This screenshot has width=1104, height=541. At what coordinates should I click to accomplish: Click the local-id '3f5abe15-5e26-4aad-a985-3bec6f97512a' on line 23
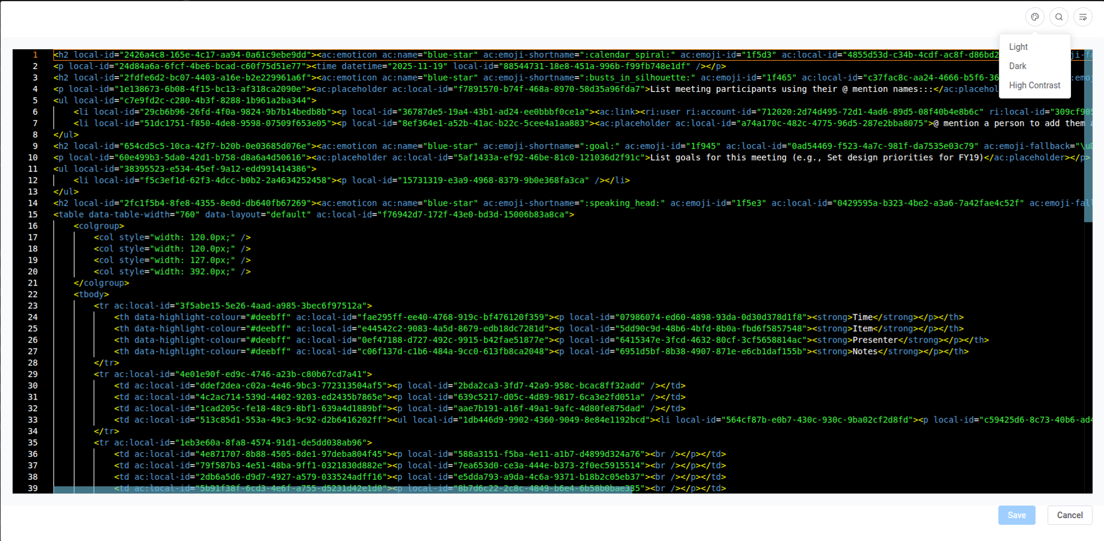273,306
